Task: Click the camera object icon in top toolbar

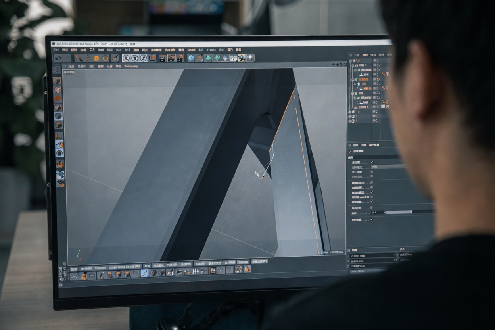Action: (x=242, y=58)
